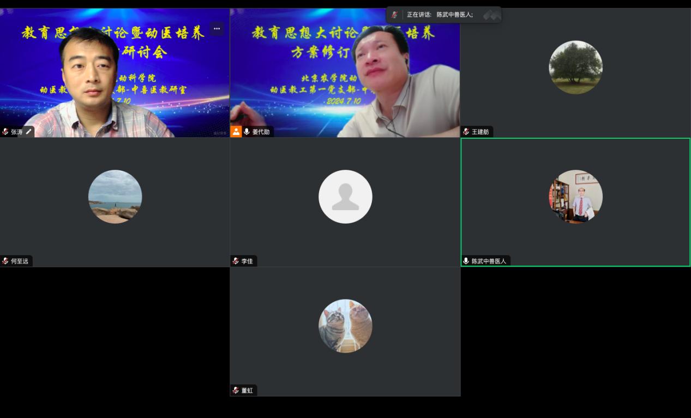Select 王建舫's tree avatar
Image resolution: width=691 pixels, height=418 pixels.
click(575, 67)
